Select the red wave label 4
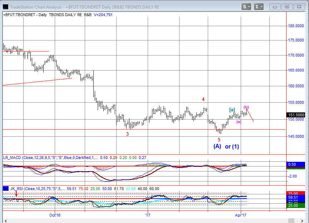The height and width of the screenshot is (223, 309). (x=203, y=100)
